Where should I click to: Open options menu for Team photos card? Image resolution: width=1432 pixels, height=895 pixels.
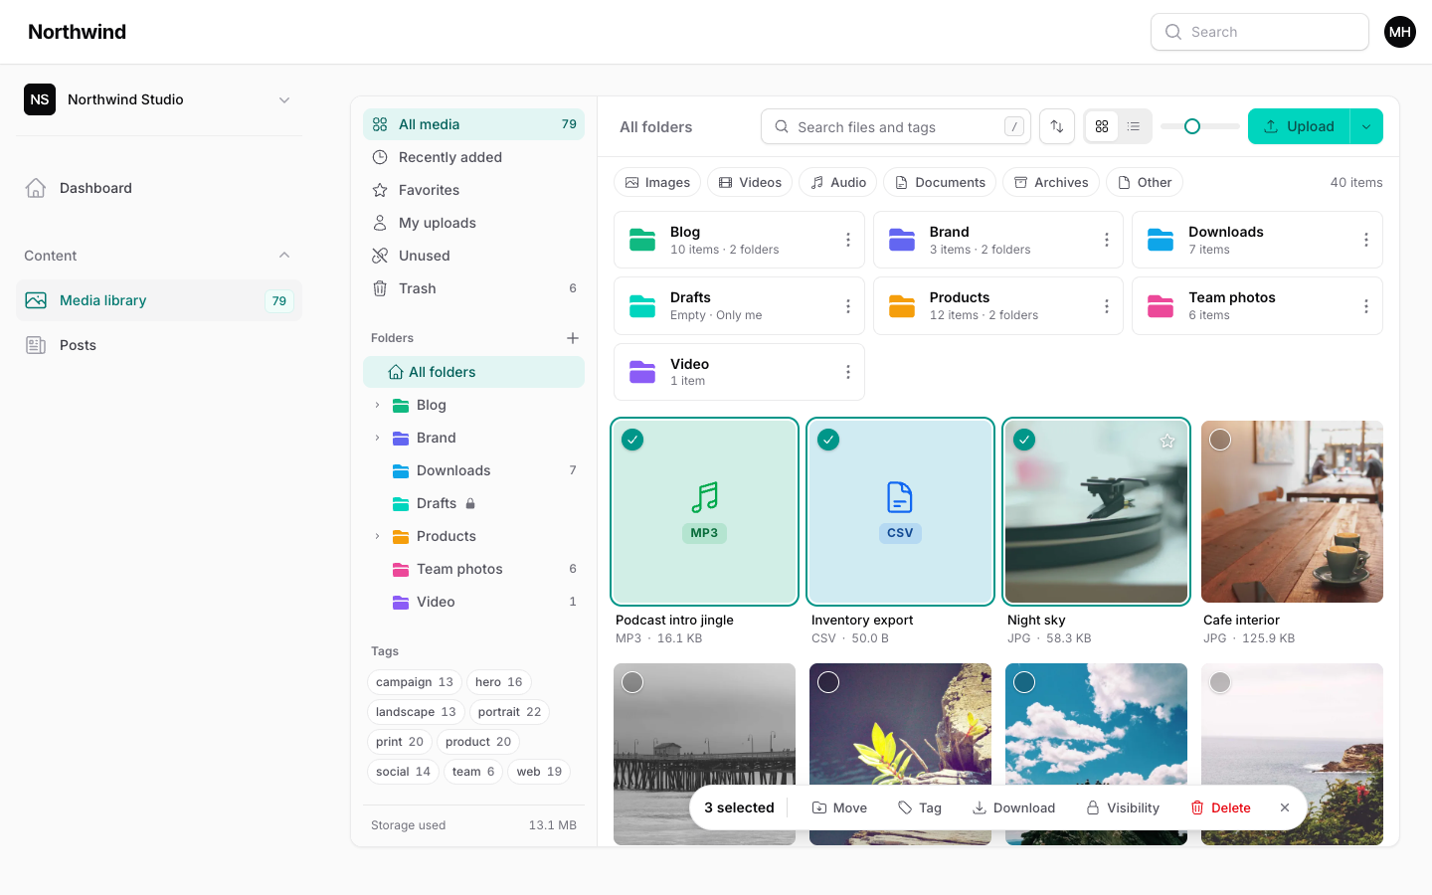pos(1365,306)
